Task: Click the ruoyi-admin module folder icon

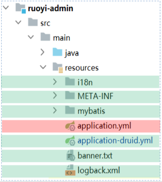Action: 21,8
